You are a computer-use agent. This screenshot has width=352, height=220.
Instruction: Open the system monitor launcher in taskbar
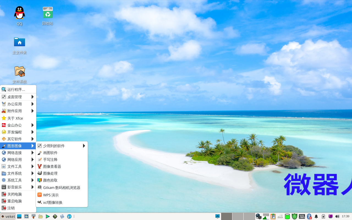click(26, 216)
